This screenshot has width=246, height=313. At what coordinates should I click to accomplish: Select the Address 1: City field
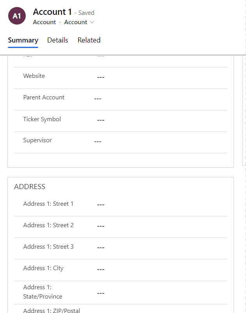click(x=101, y=269)
